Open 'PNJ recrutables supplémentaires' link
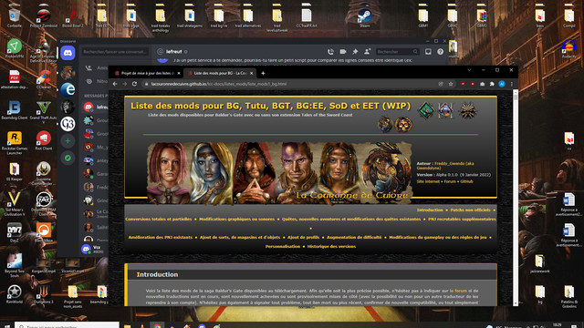Image resolution: width=584 pixels, height=328 pixels. point(462,219)
